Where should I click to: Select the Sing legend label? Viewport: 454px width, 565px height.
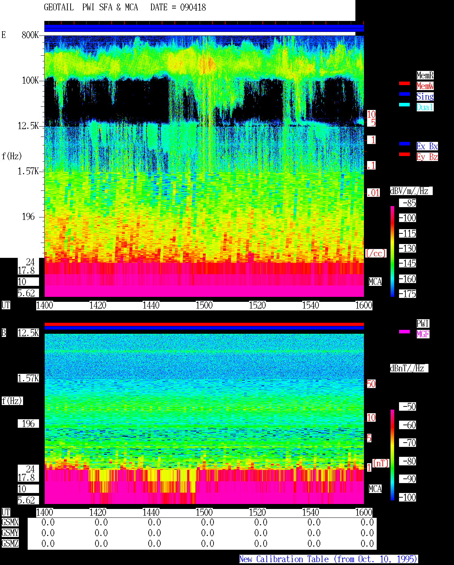pos(425,96)
